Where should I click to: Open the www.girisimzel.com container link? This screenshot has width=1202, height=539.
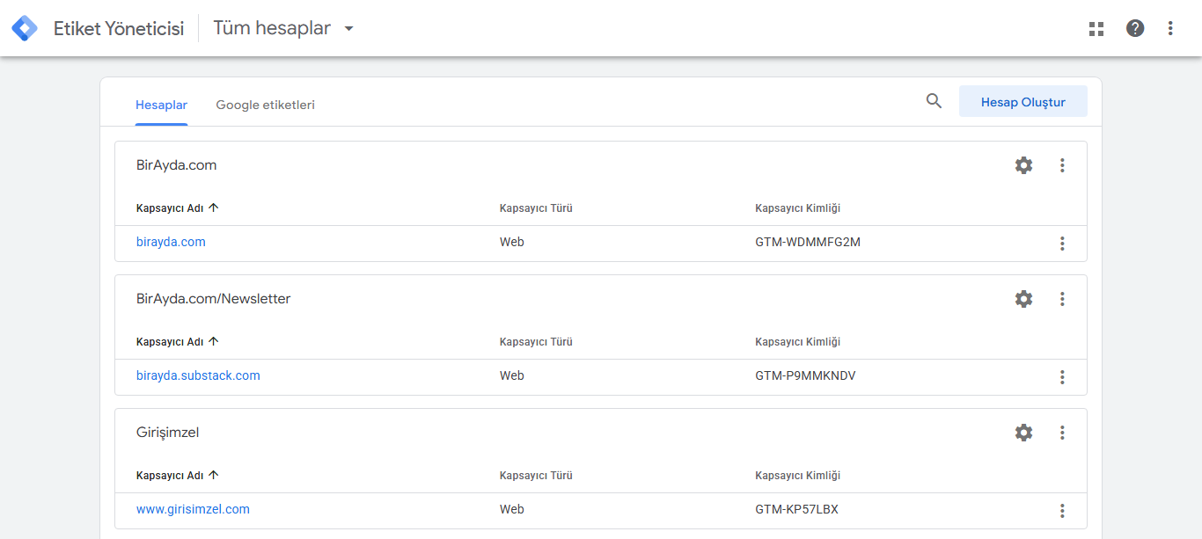click(193, 509)
